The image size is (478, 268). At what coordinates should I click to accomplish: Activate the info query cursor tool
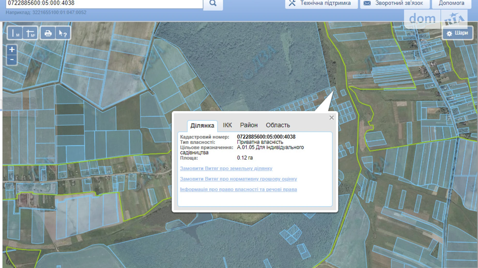[63, 33]
